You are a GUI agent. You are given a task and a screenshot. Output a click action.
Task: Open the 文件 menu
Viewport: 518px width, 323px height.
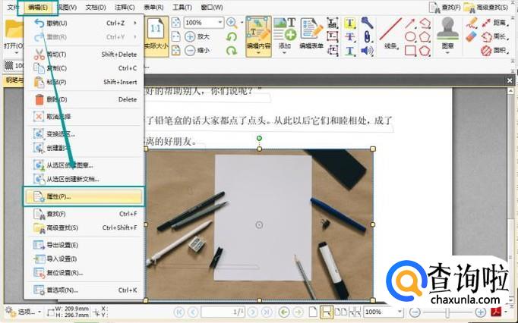(x=13, y=7)
